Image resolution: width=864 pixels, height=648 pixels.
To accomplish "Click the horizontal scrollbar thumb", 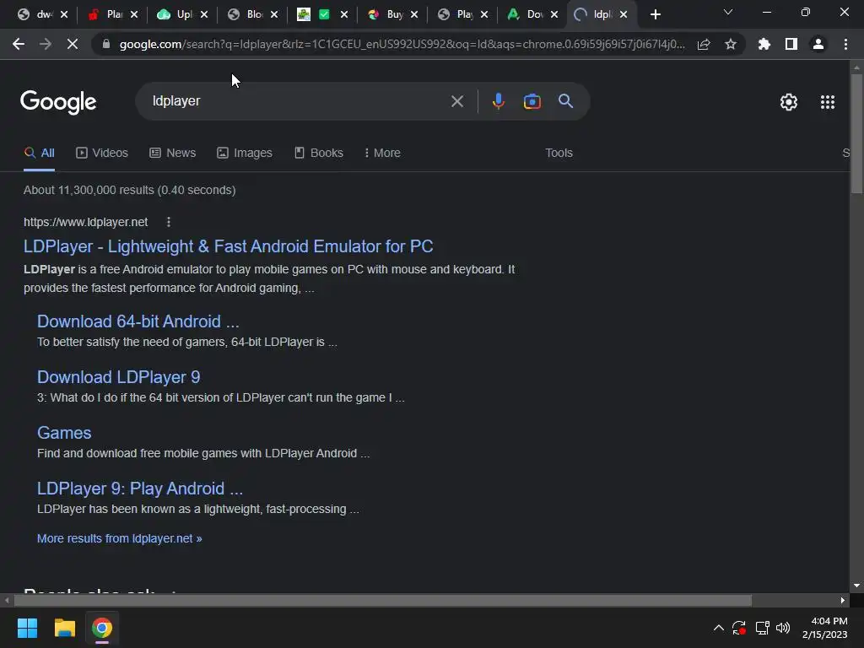I will coord(382,600).
